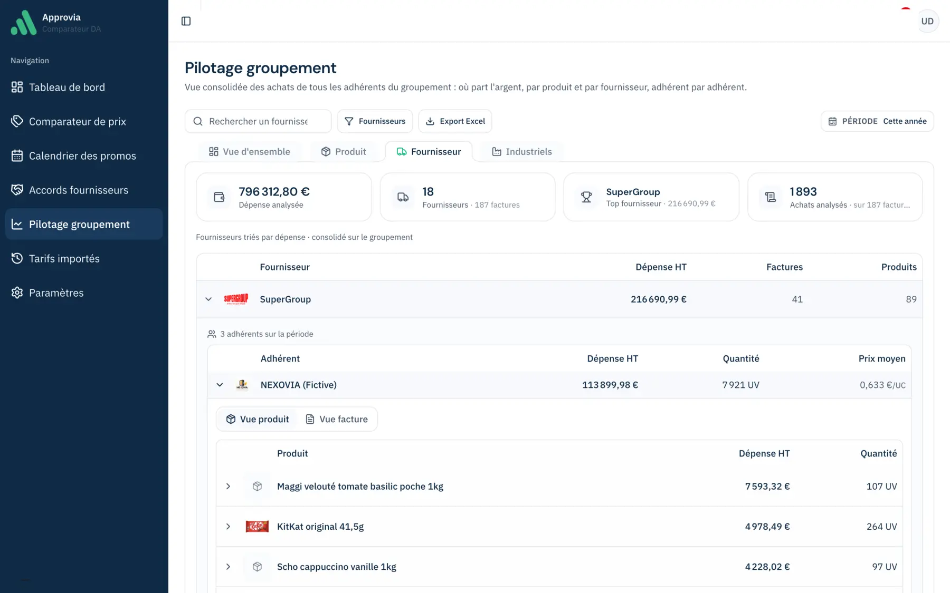The width and height of the screenshot is (950, 593).
Task: Click the 4 978,49 € KitKat amount
Action: click(x=767, y=526)
